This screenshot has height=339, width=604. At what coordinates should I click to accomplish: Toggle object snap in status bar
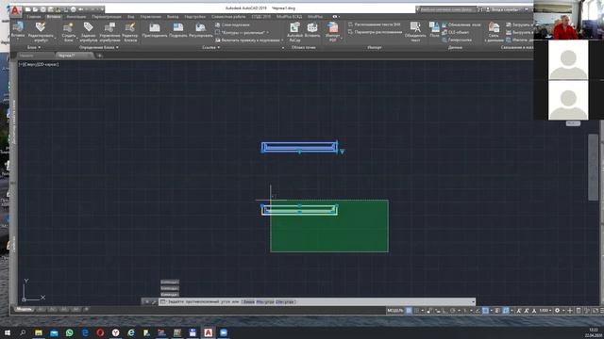pyautogui.click(x=486, y=310)
